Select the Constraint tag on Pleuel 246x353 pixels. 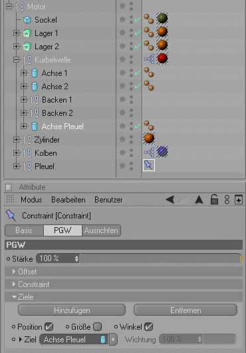pyautogui.click(x=149, y=165)
